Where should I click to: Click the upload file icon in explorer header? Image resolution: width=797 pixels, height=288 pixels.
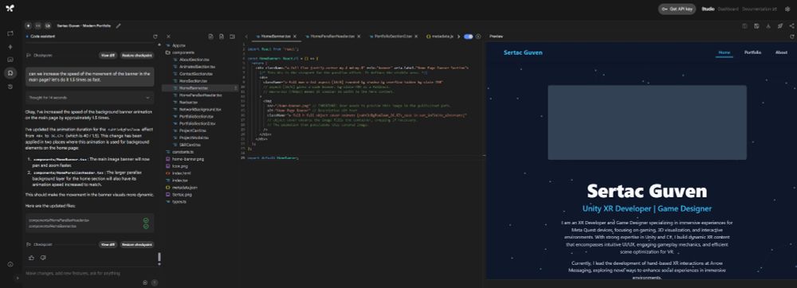(221, 37)
